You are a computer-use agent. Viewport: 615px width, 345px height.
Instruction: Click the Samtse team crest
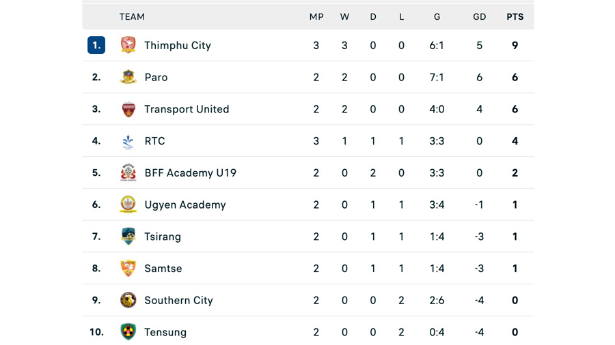coord(128,269)
